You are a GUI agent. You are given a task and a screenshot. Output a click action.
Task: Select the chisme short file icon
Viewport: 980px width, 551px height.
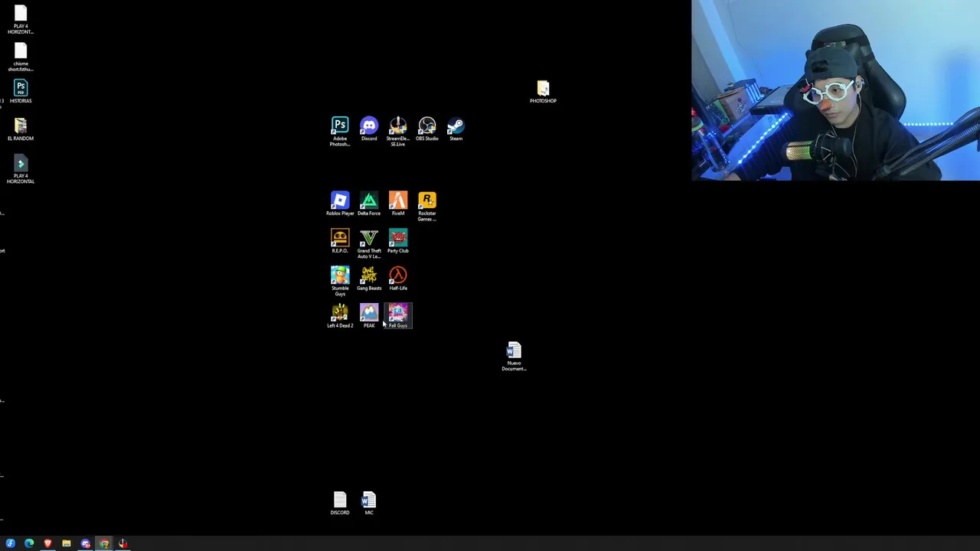point(21,57)
